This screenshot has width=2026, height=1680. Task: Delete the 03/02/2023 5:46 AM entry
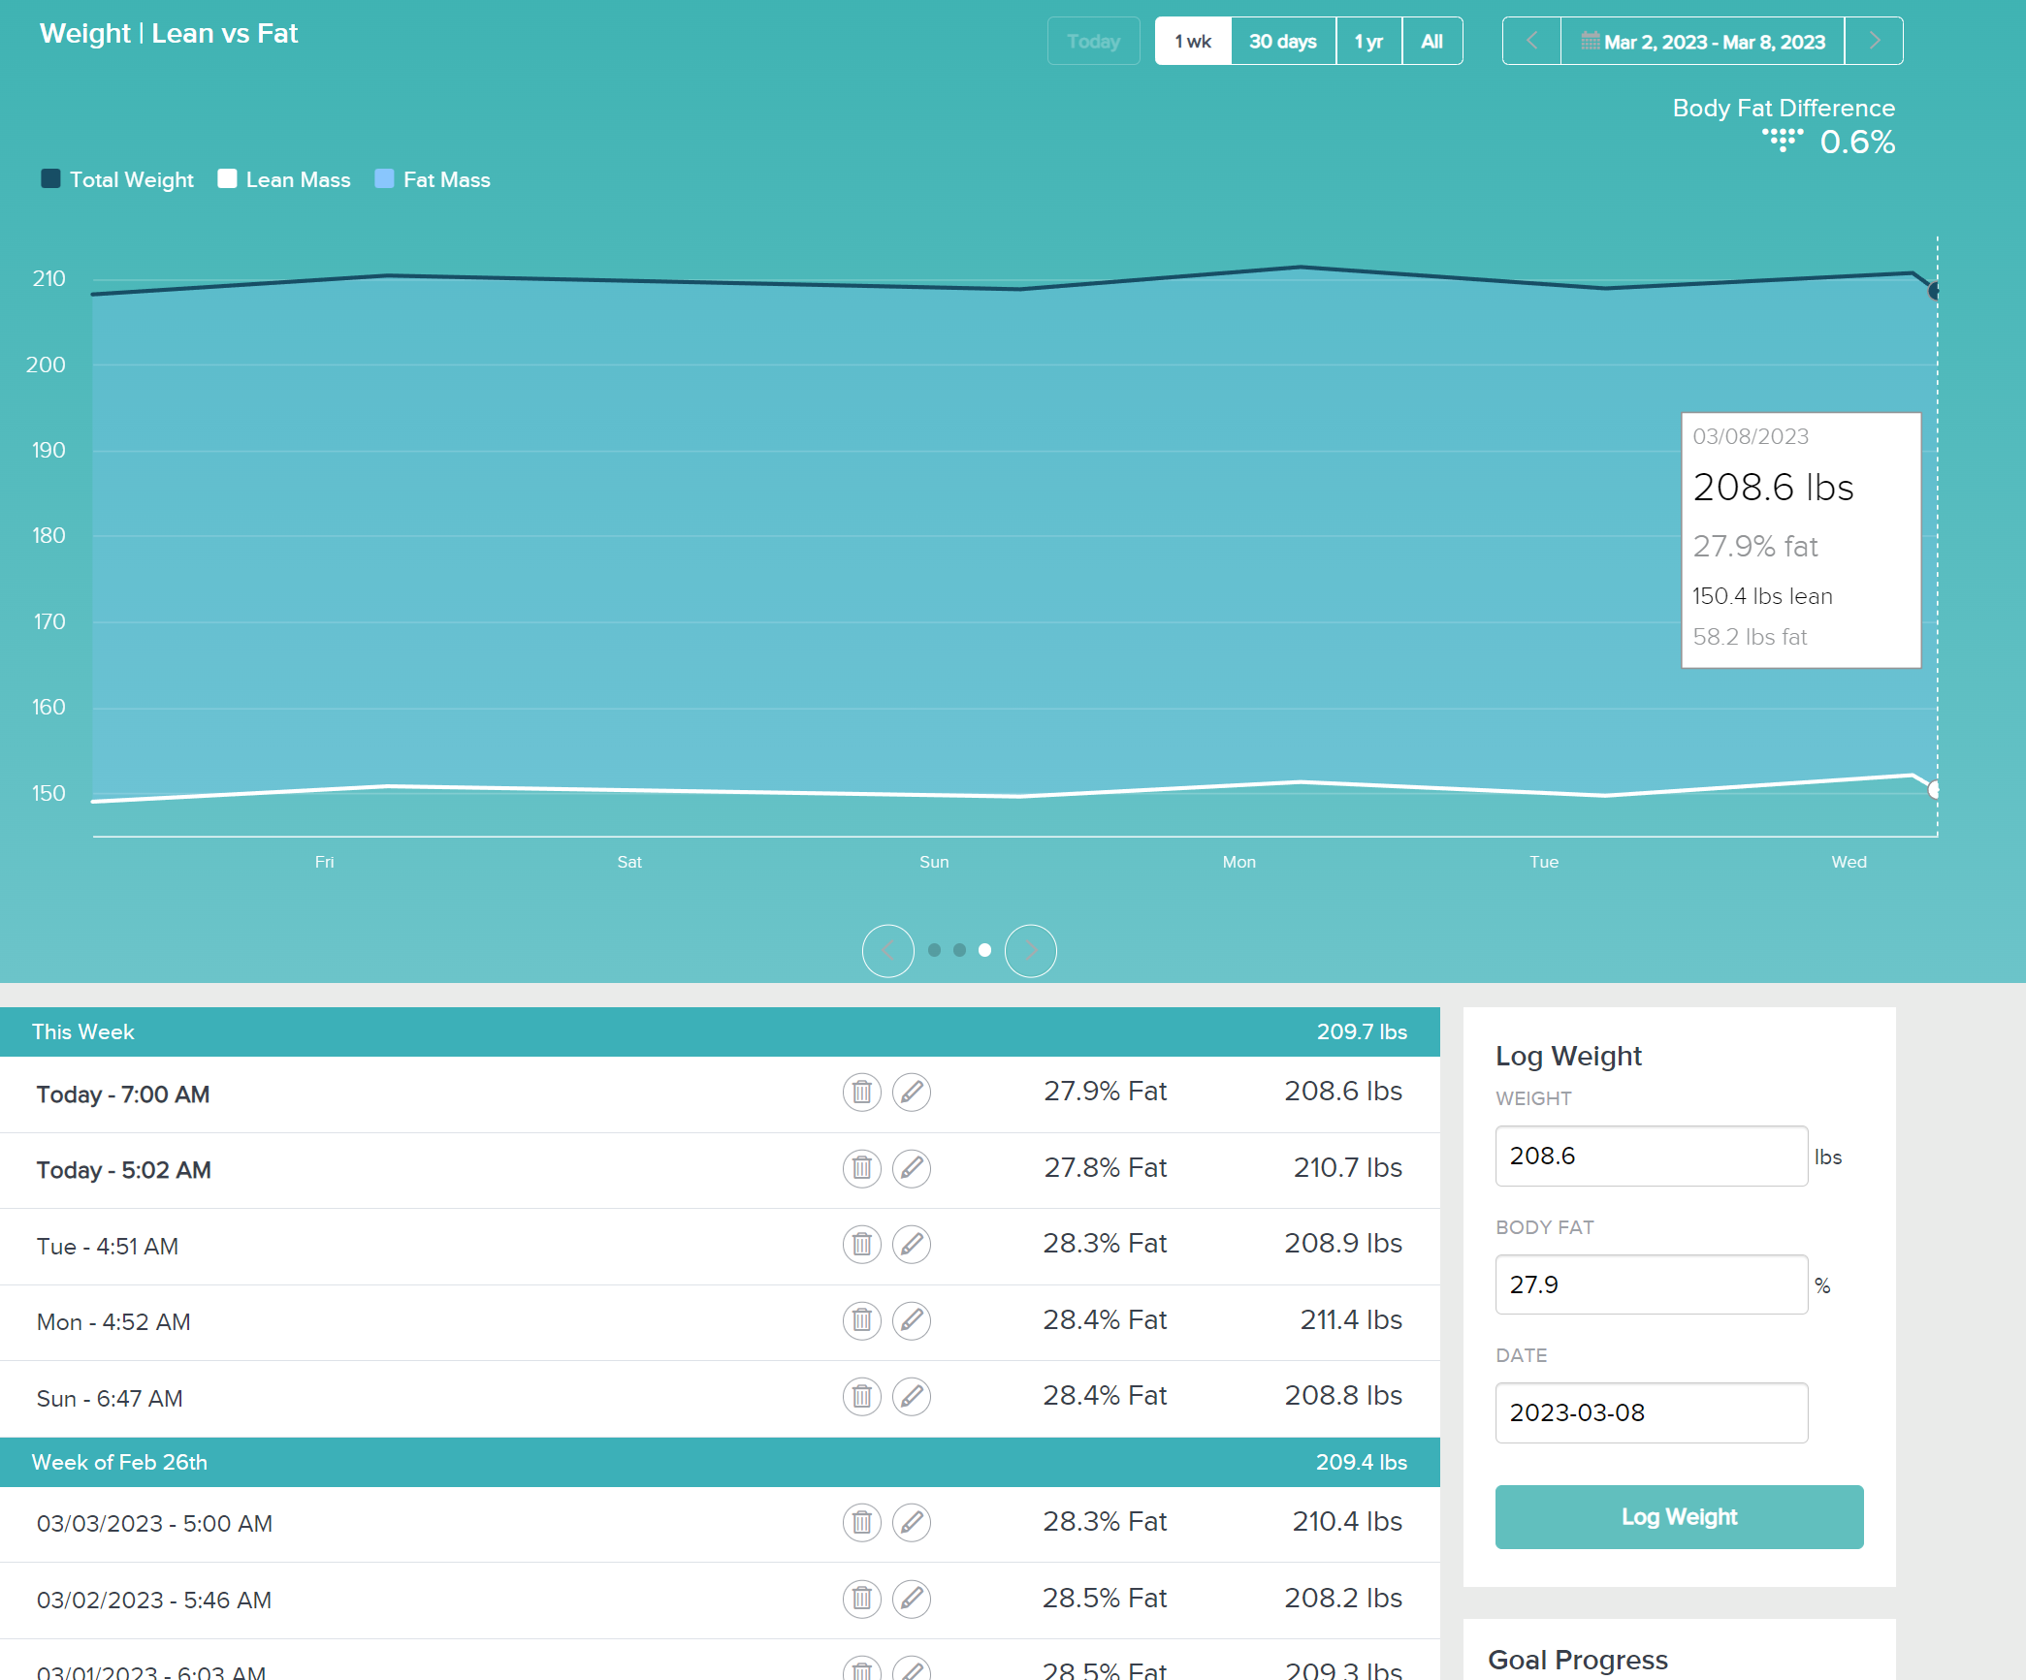861,1599
